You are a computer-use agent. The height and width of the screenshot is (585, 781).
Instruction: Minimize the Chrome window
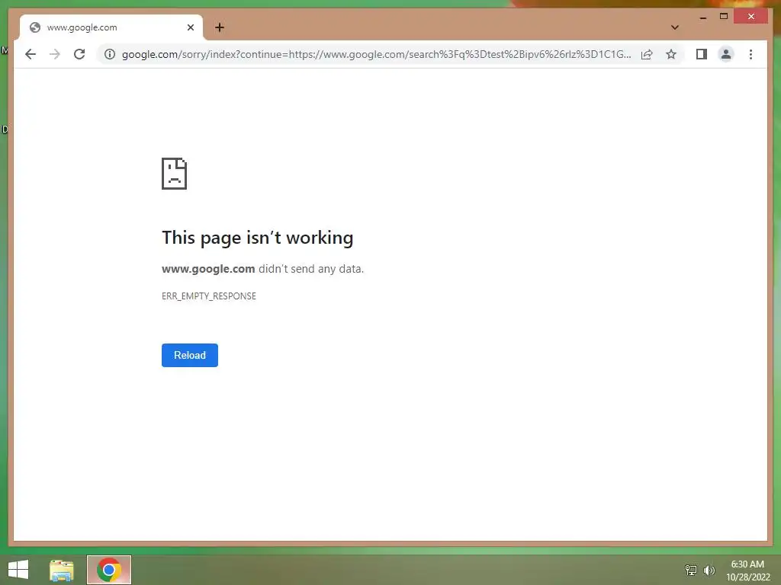(702, 17)
